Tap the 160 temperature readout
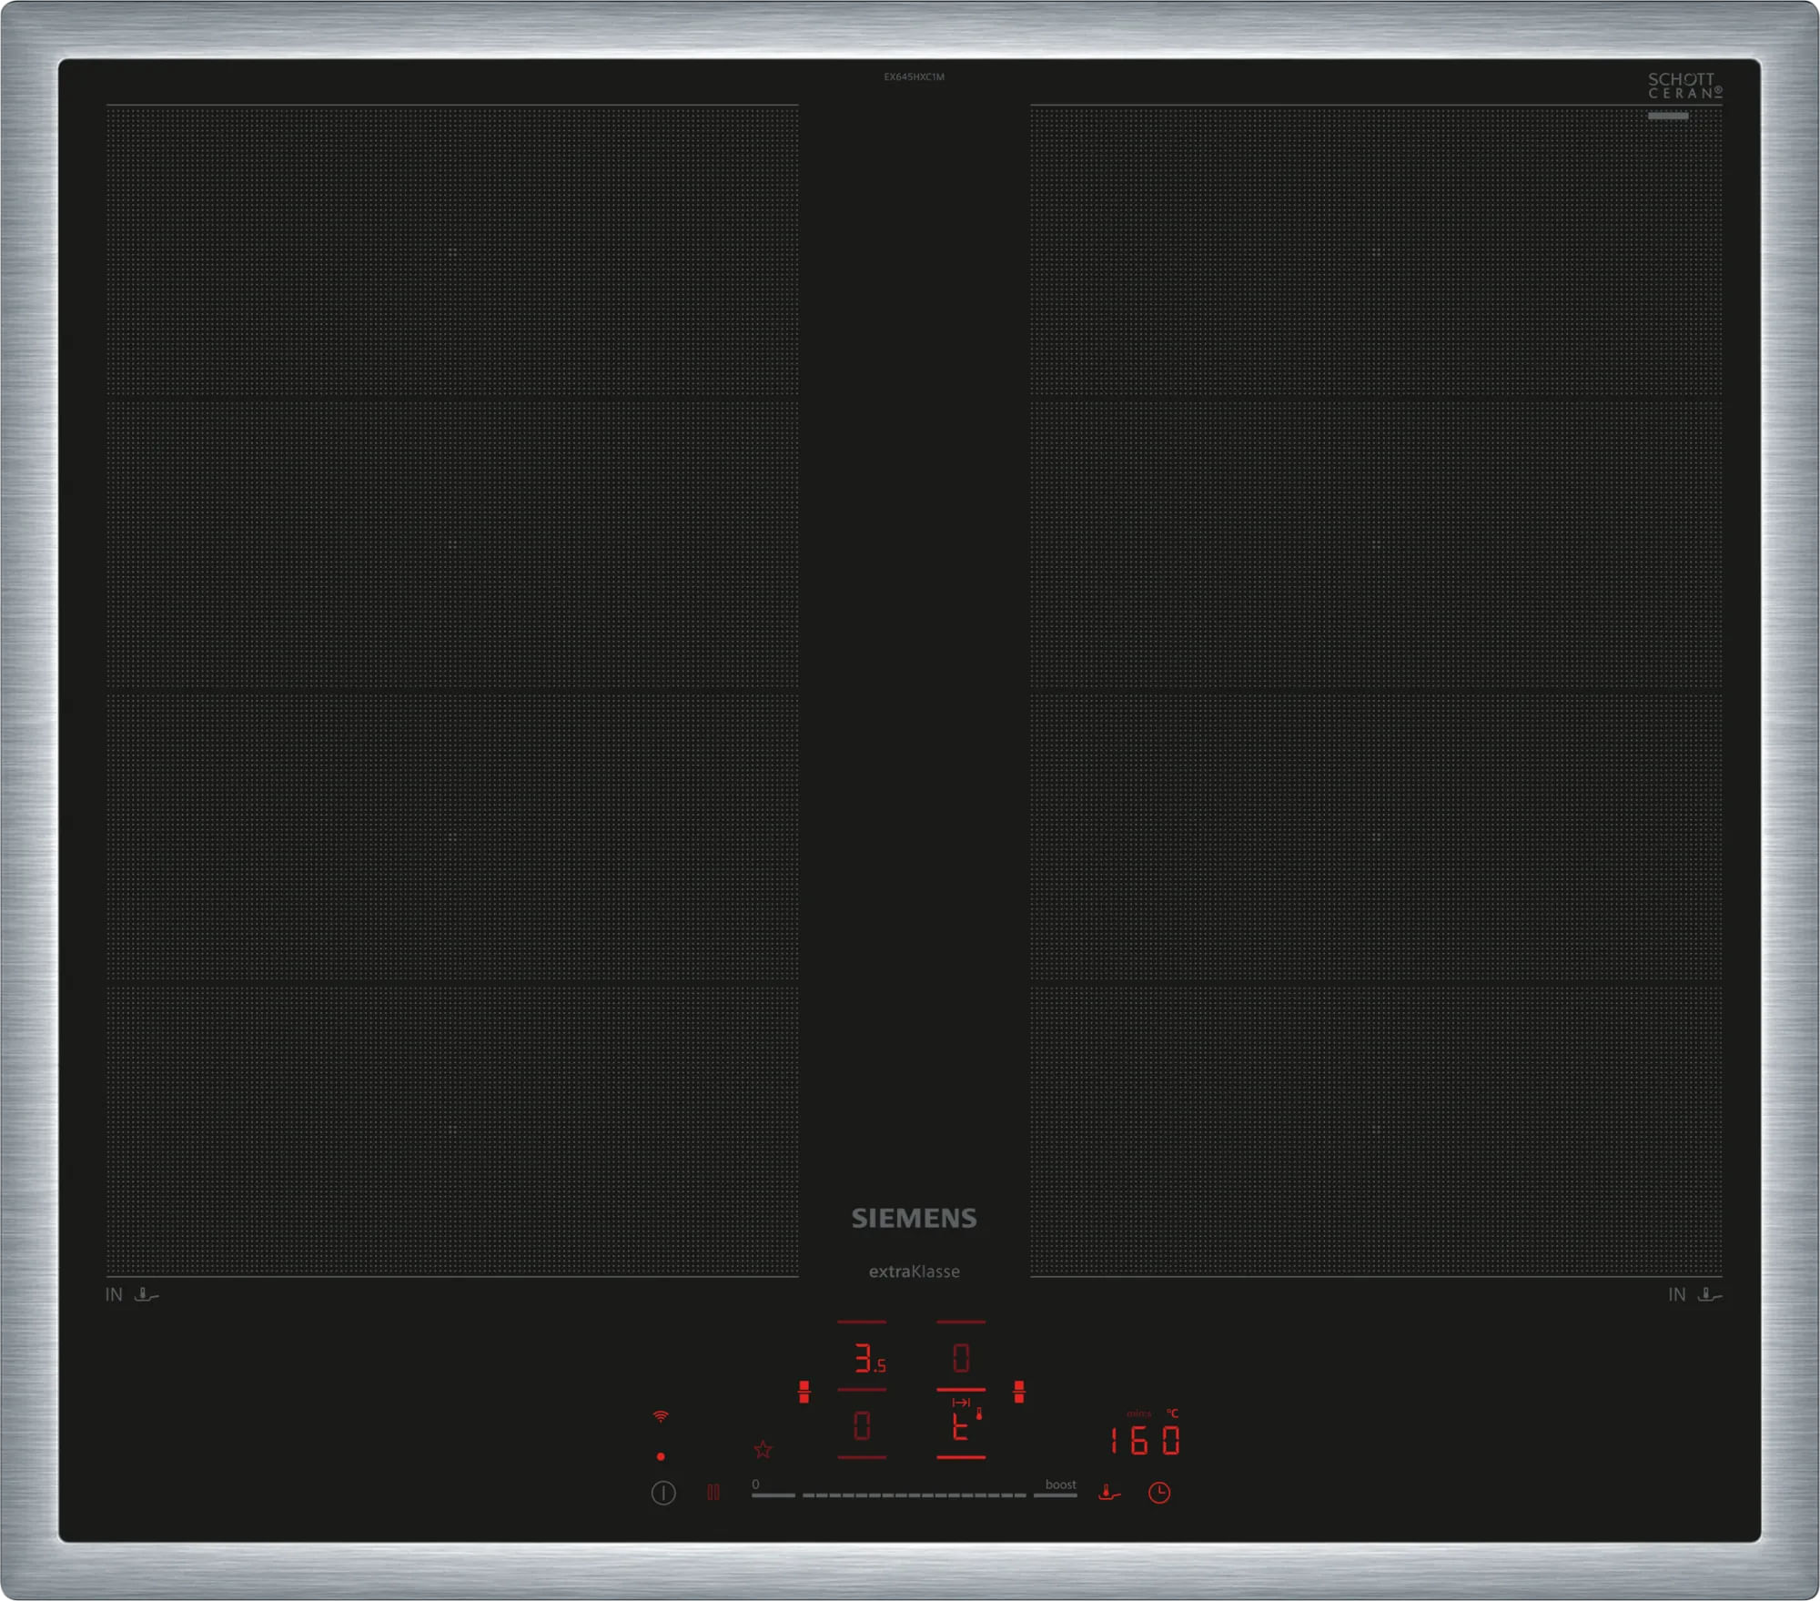The width and height of the screenshot is (1820, 1601). click(x=1145, y=1441)
